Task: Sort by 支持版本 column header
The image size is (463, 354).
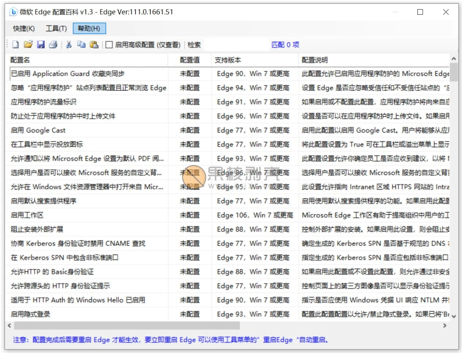Action: point(255,60)
